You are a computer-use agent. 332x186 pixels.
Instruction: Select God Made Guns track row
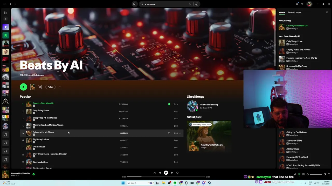[x=102, y=162]
